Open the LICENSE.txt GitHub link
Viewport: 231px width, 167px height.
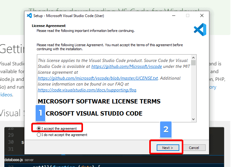click(98, 78)
